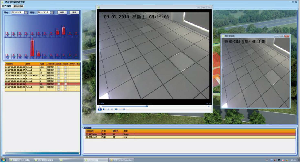Click the blue shield tray icon

[x=271, y=160]
